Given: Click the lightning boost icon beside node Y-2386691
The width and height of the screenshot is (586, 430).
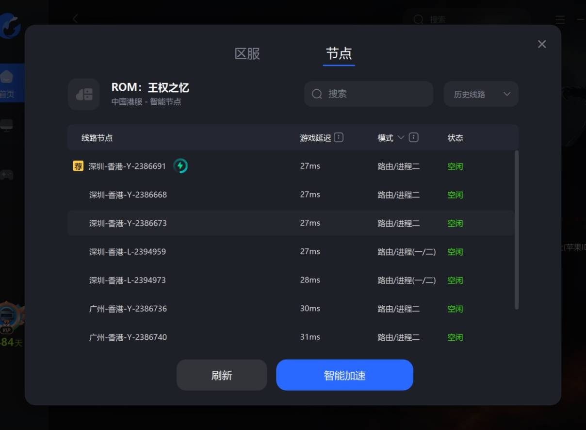Looking at the screenshot, I should 180,166.
